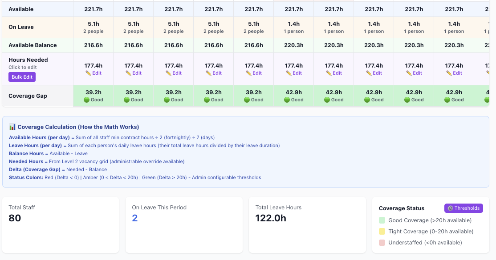This screenshot has height=260, width=496.
Task: Click green Good status dot in first Coverage Gap cell
Action: [87, 100]
